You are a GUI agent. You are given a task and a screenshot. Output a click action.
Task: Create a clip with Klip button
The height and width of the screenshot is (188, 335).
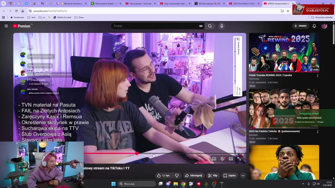click(x=213, y=175)
